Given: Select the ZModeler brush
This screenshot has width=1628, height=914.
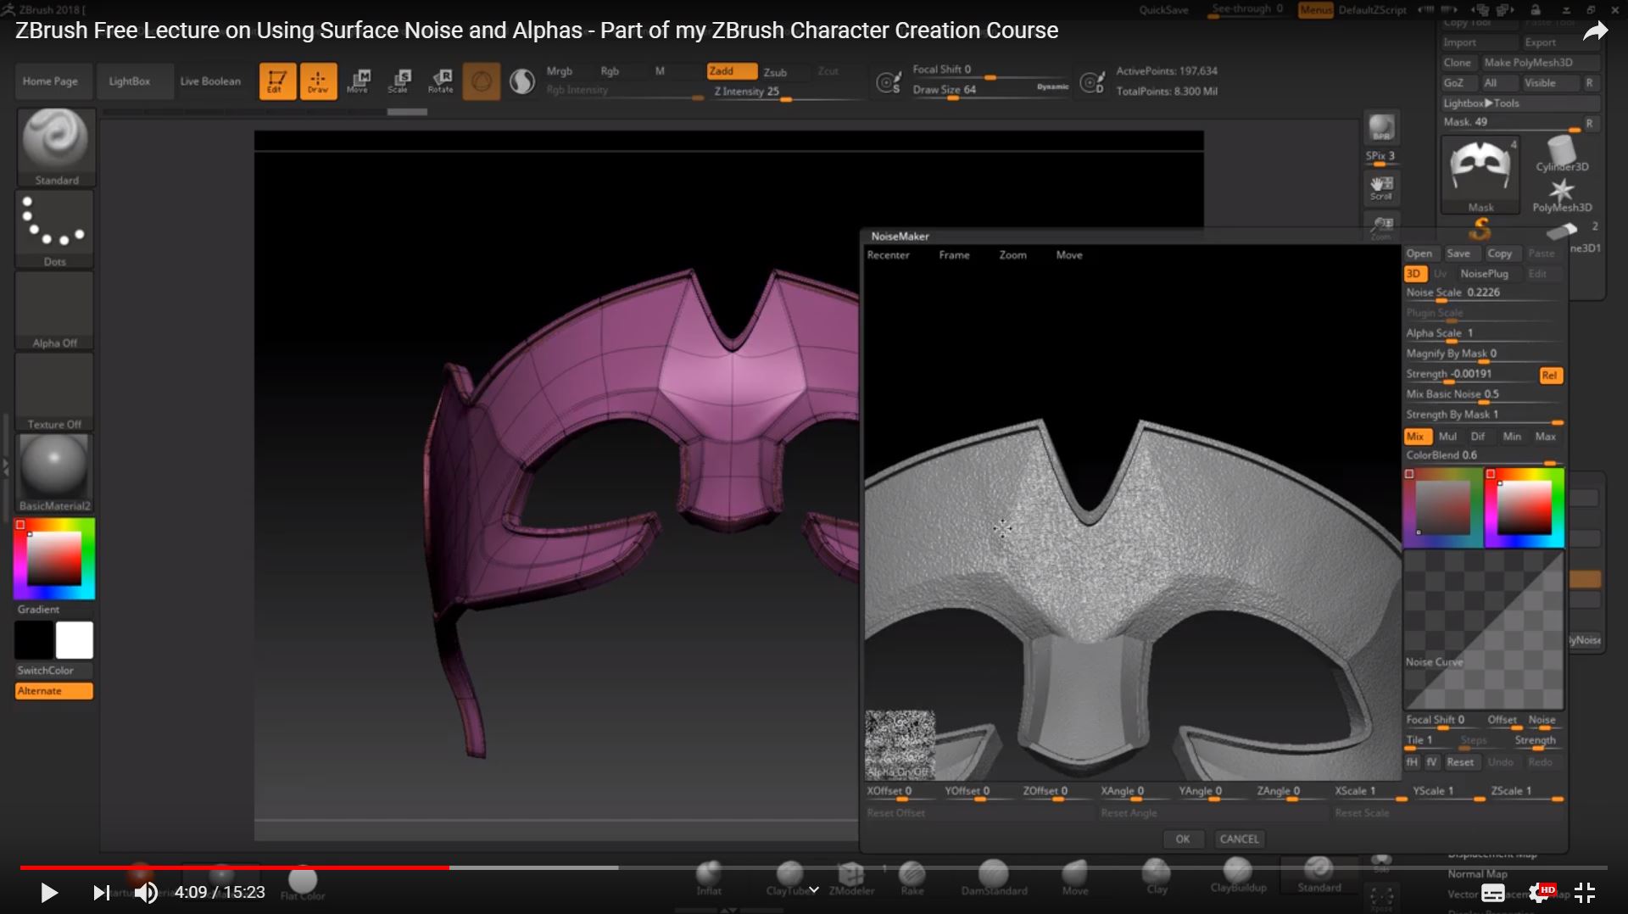Looking at the screenshot, I should [851, 878].
